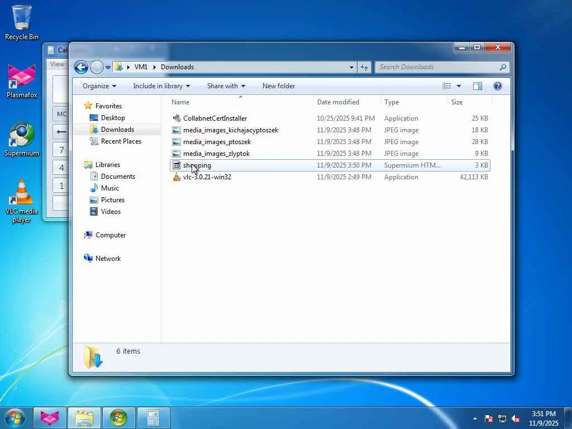Viewport: 572px width, 429px height.
Task: Sort by the Type column header
Action: (414, 102)
